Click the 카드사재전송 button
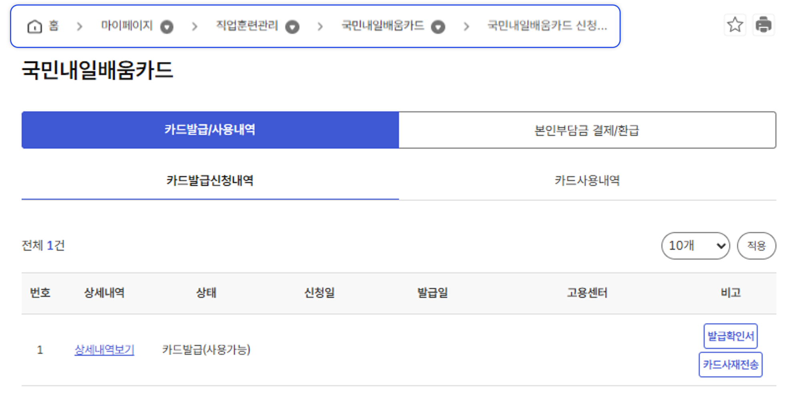Image resolution: width=800 pixels, height=397 pixels. pos(730,364)
